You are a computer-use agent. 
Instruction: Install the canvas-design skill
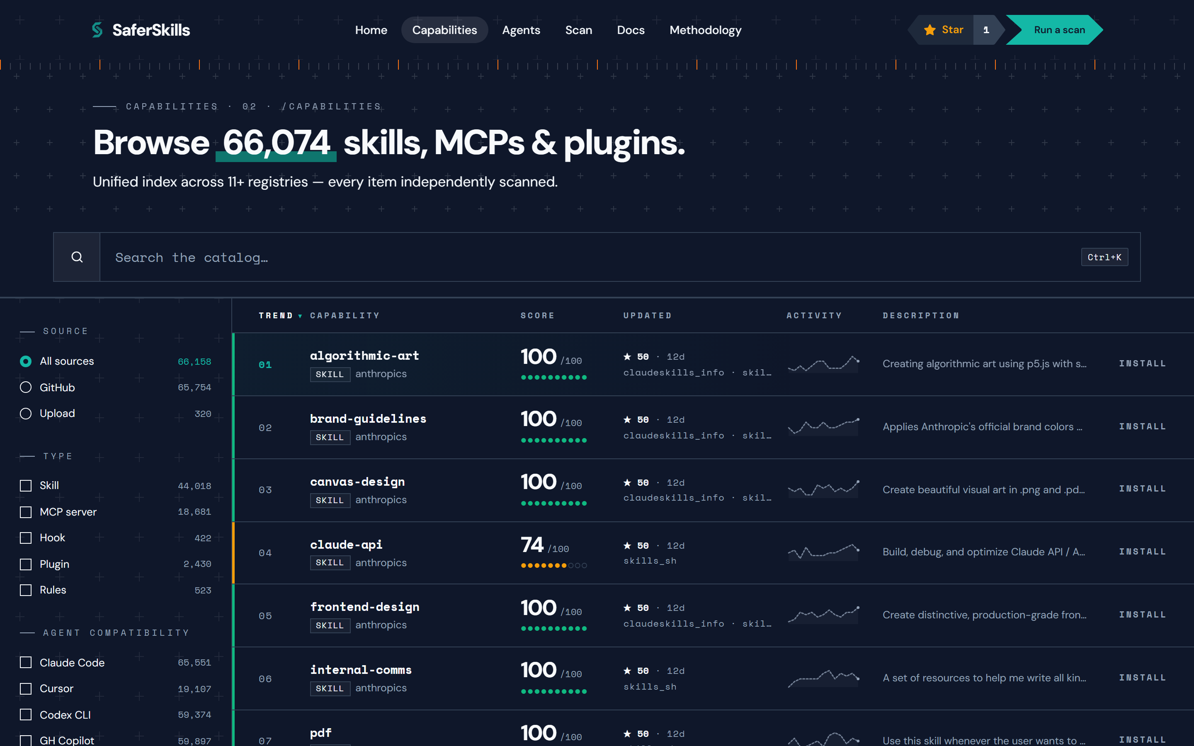pos(1142,489)
